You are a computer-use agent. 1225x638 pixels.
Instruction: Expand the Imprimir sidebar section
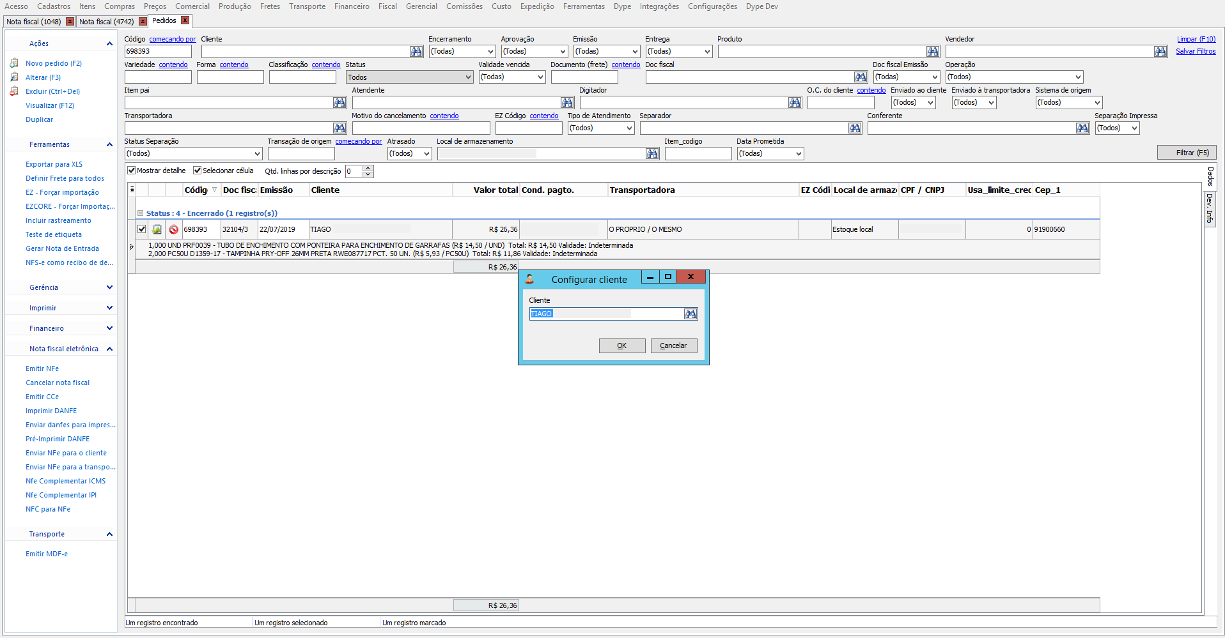tap(109, 308)
